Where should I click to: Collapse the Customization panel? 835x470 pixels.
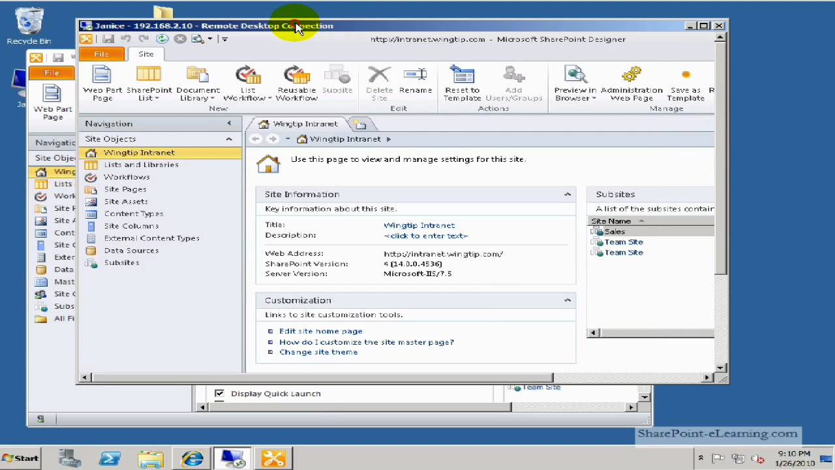coord(568,300)
